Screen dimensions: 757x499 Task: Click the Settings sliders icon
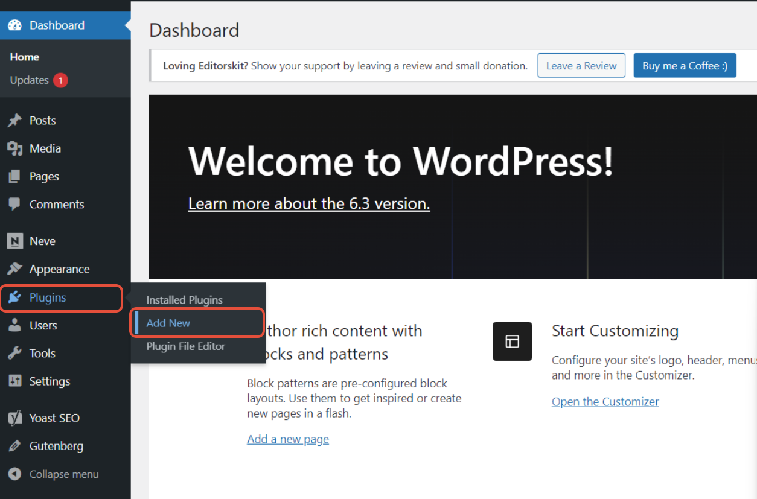pyautogui.click(x=14, y=381)
